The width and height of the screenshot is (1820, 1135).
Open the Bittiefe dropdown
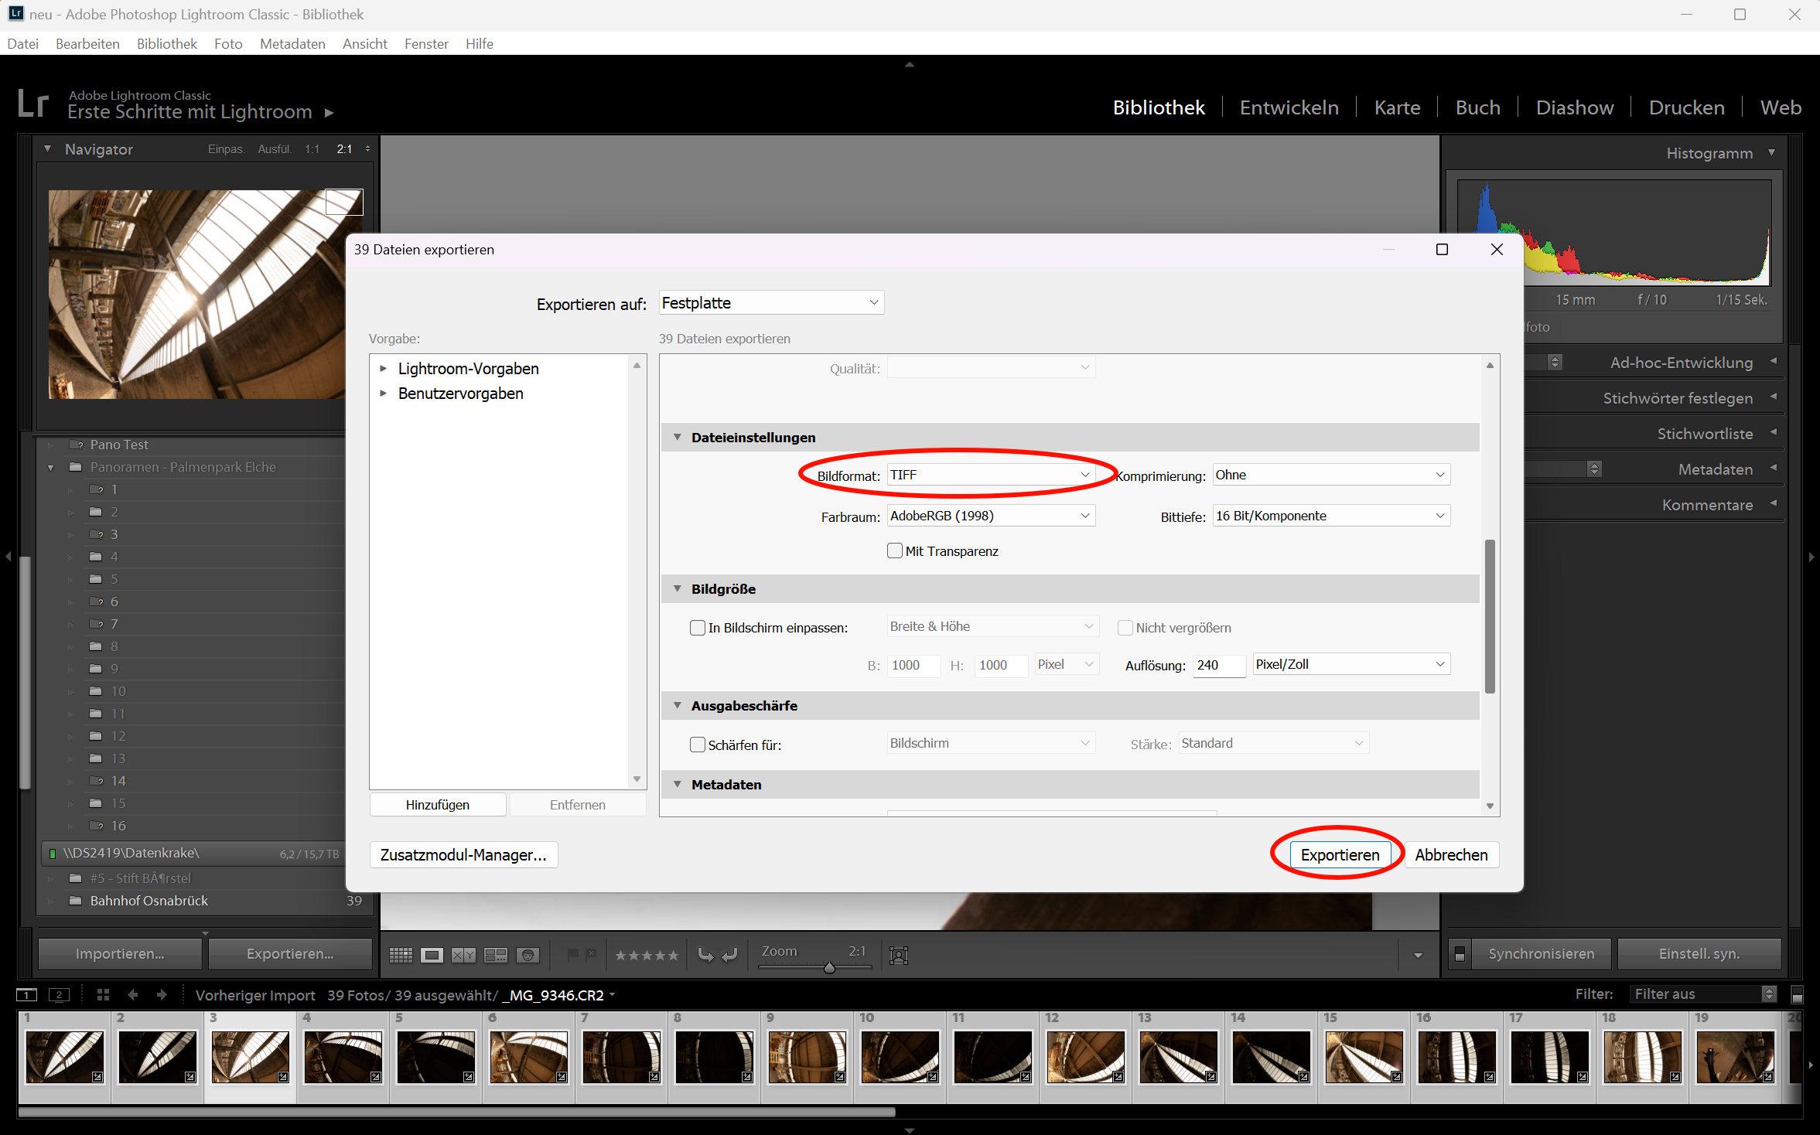point(1331,516)
